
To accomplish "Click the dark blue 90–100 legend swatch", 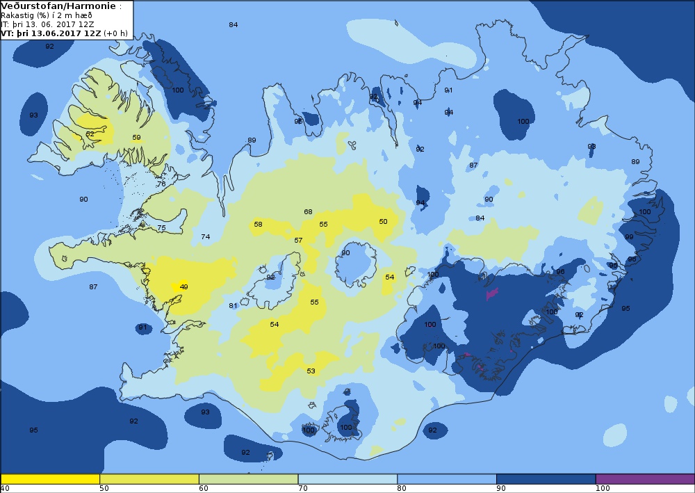I will (546, 479).
